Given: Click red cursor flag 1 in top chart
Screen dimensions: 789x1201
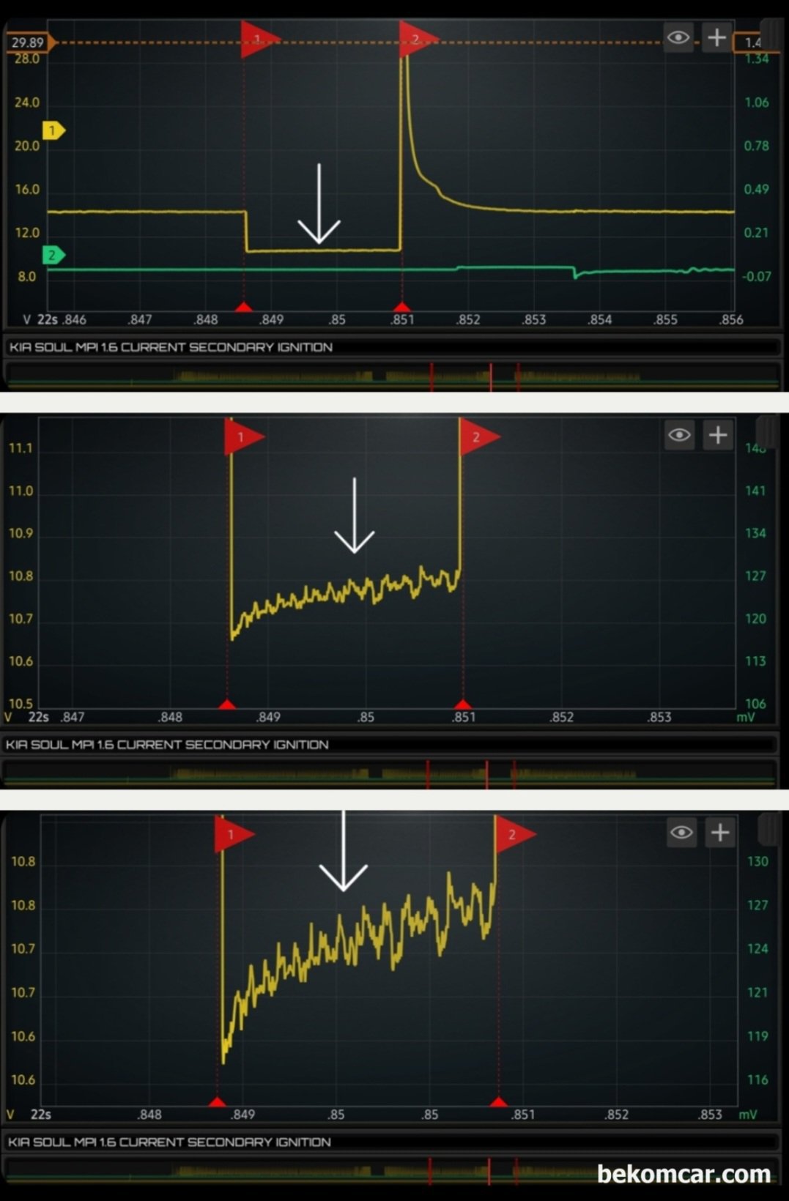Looking at the screenshot, I should click(x=259, y=39).
